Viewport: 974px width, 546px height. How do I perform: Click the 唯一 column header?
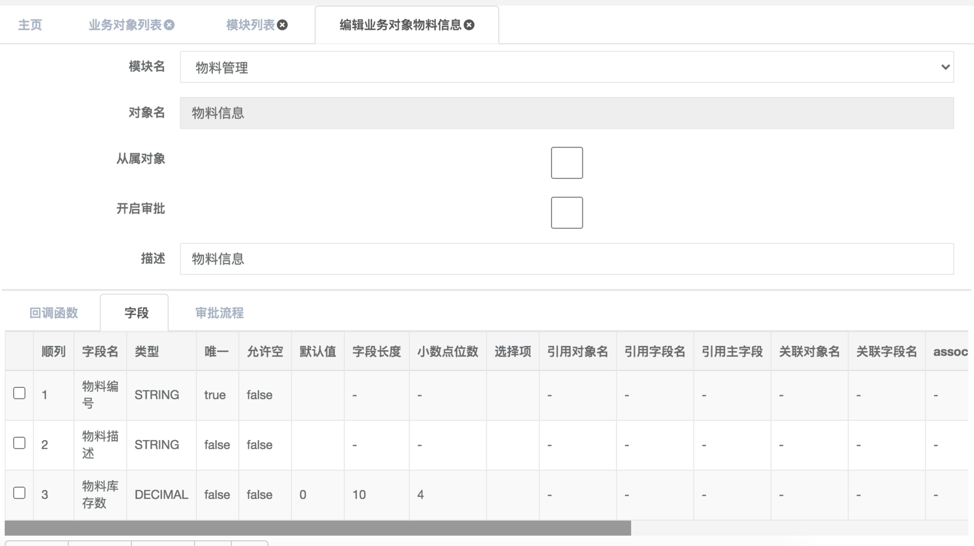[217, 351]
